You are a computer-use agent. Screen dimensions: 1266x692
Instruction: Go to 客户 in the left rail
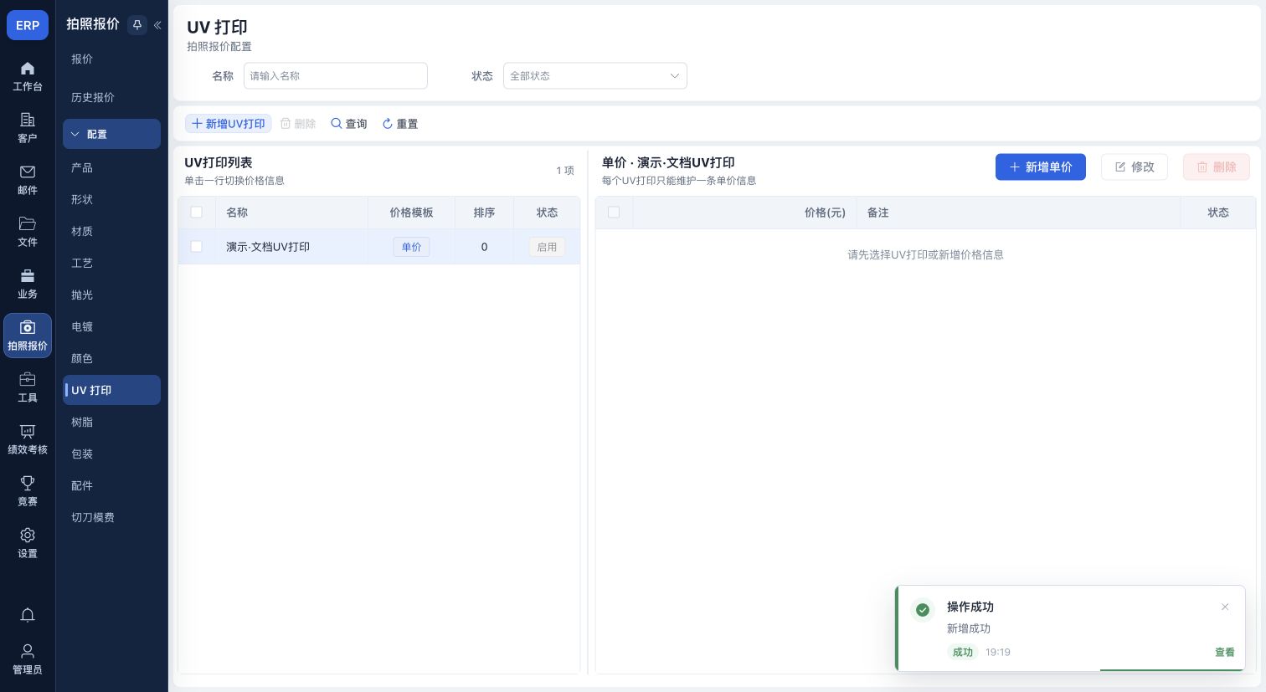(28, 128)
